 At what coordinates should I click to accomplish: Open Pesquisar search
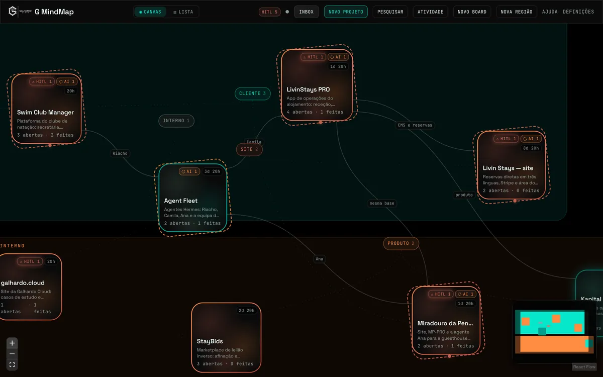point(390,12)
